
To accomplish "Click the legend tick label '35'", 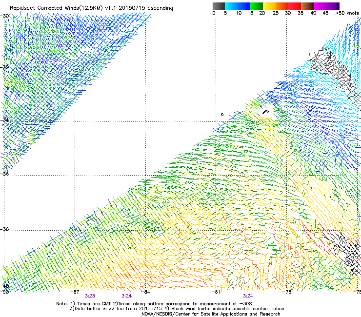I will (x=301, y=13).
